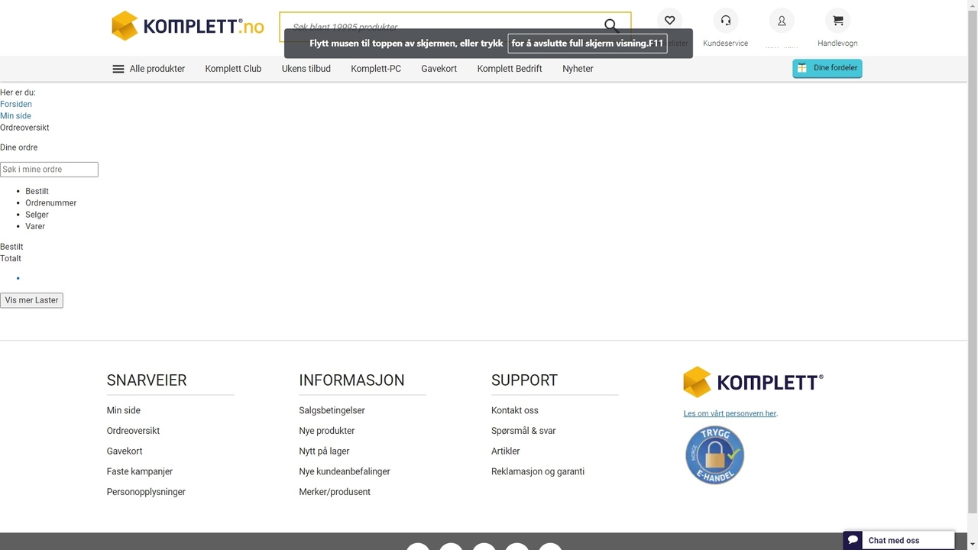
Task: Open Komplett Bedrift menu item
Action: (510, 69)
